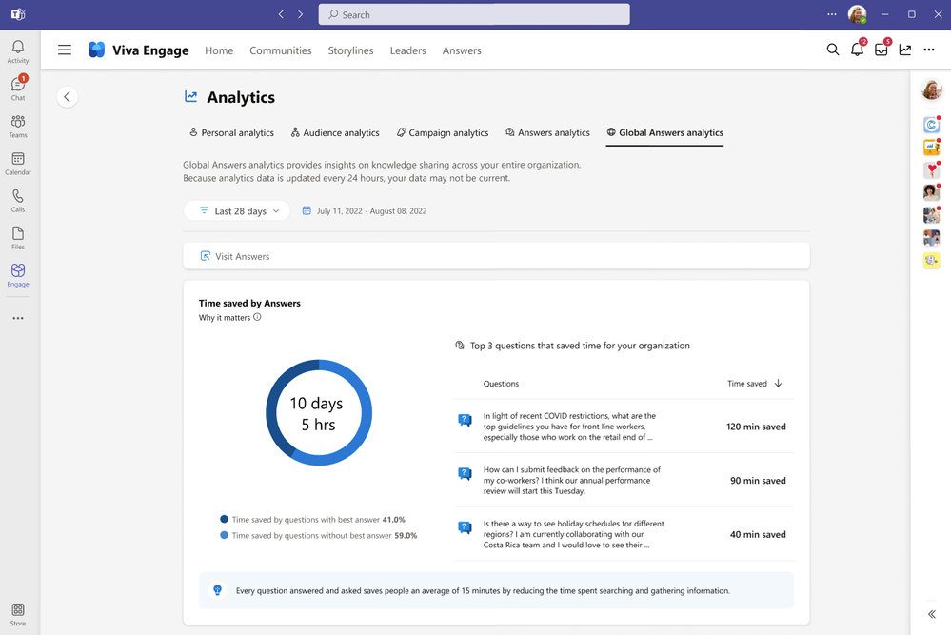Image resolution: width=951 pixels, height=635 pixels.
Task: Click light blue without-best-answer legend dot
Action: point(224,535)
